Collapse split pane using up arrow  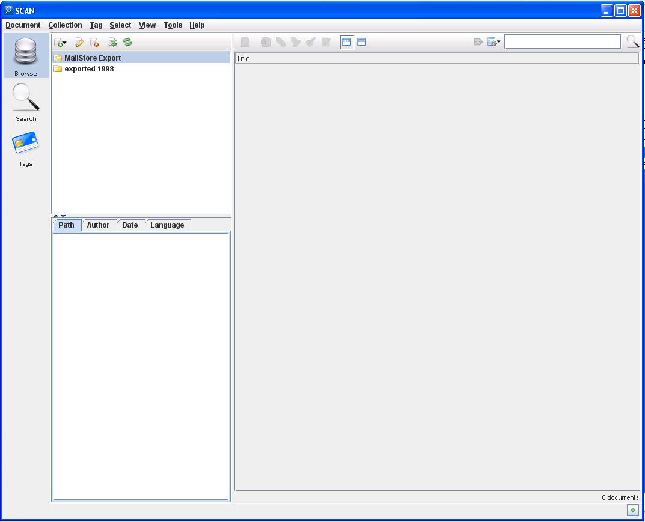[56, 216]
